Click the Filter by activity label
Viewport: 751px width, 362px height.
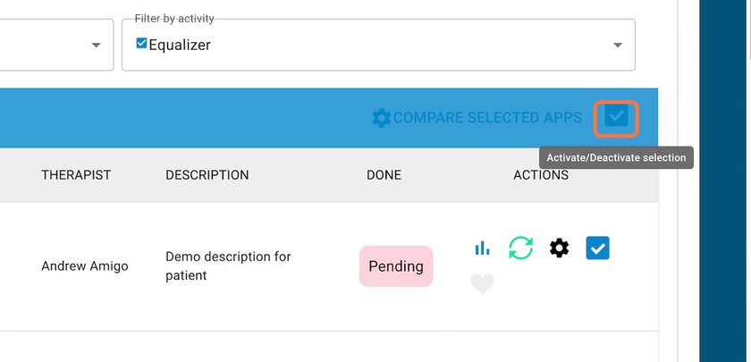[174, 19]
